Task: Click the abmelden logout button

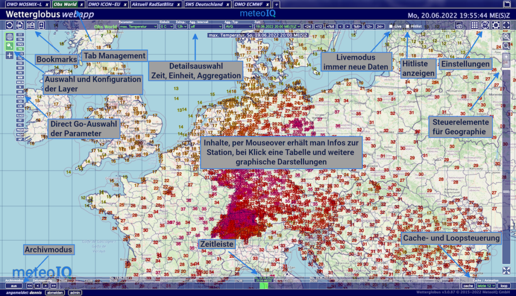Action: click(54, 292)
